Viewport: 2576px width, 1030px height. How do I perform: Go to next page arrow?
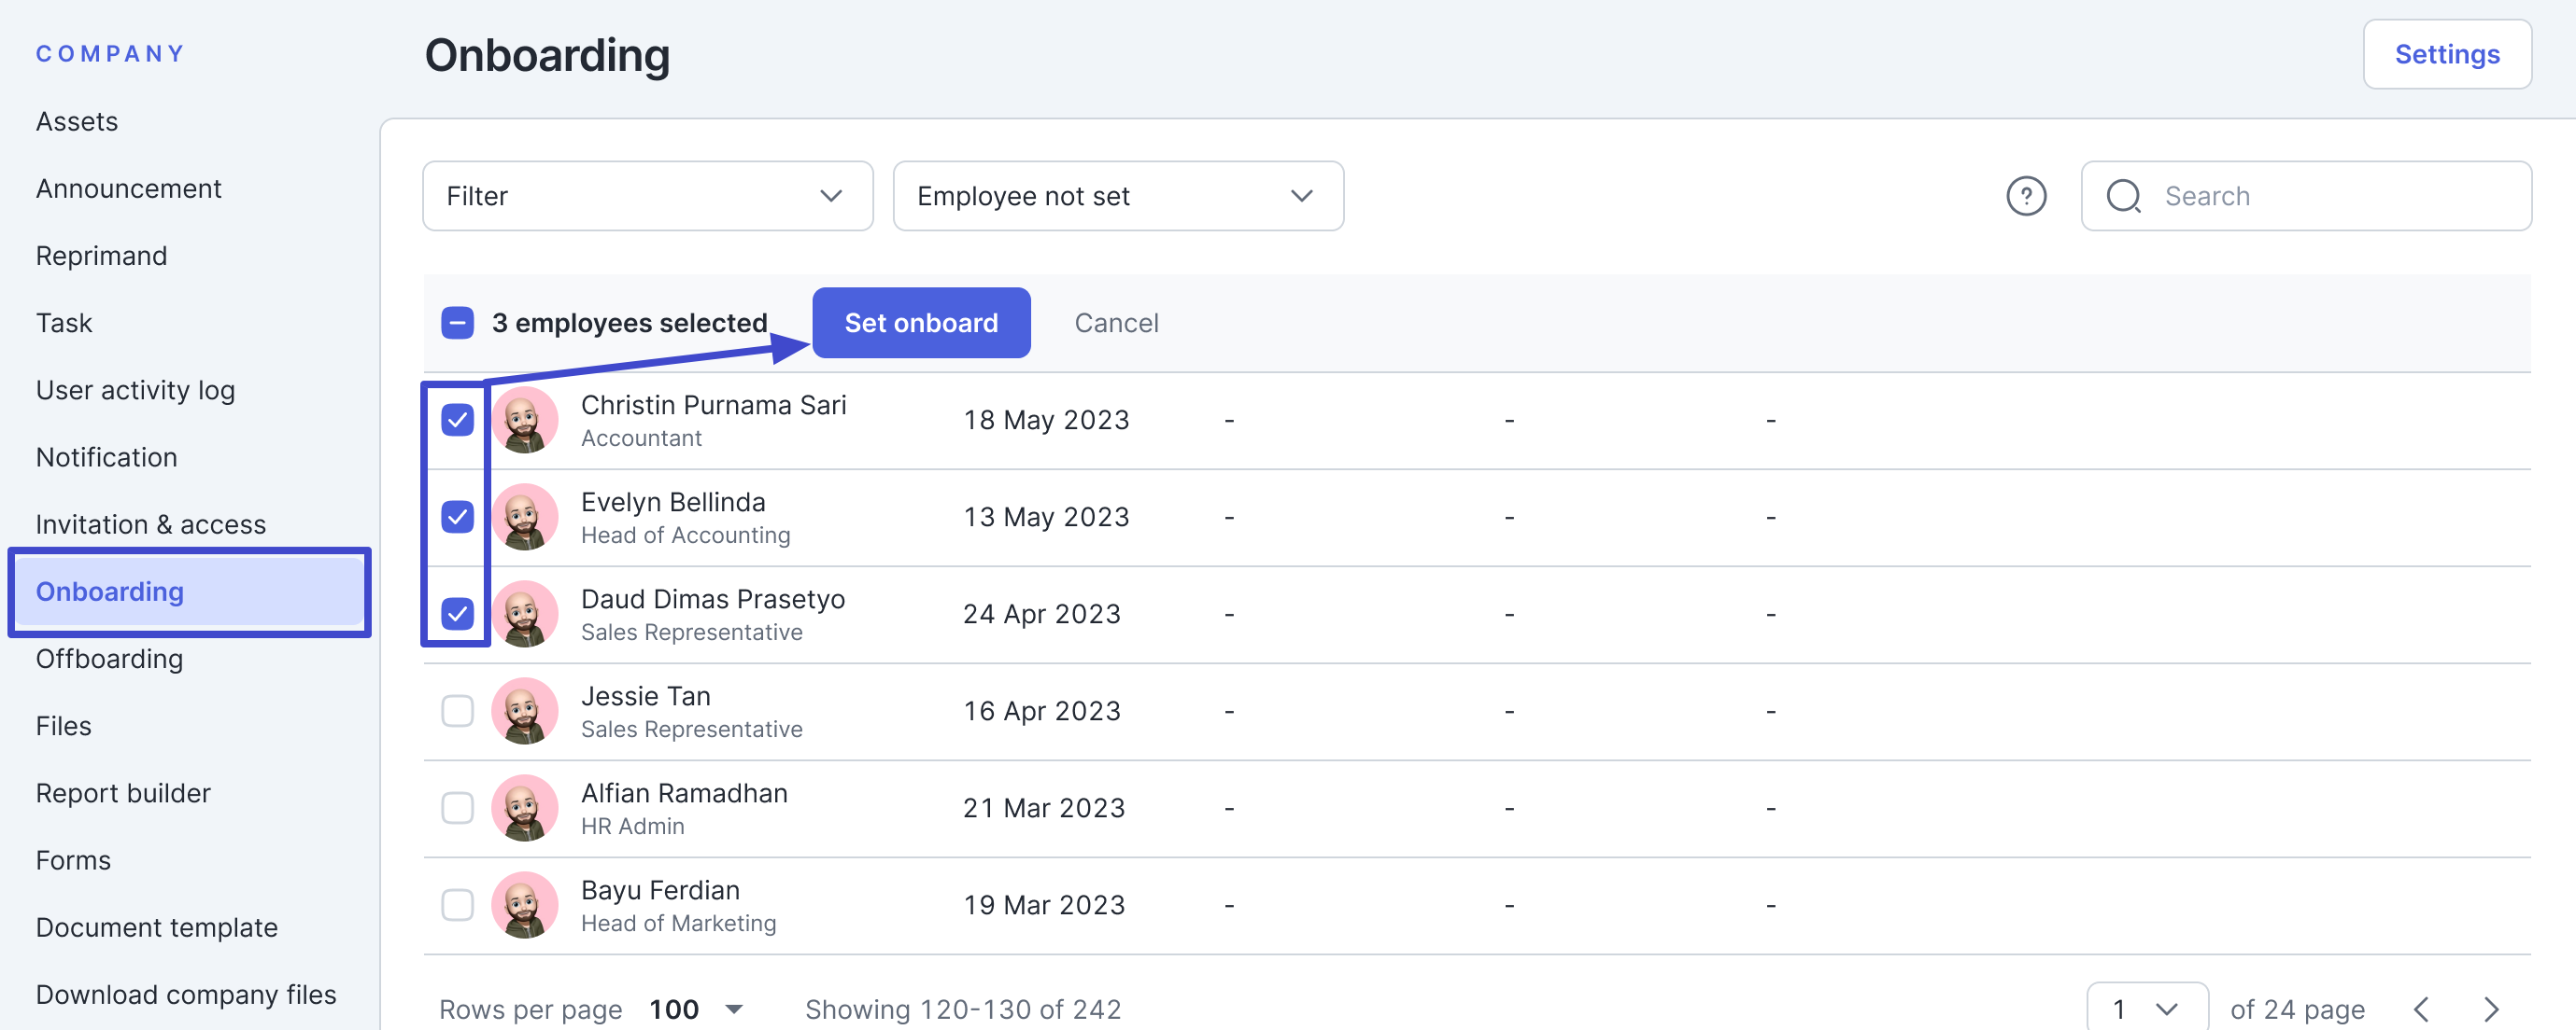2491,1009
